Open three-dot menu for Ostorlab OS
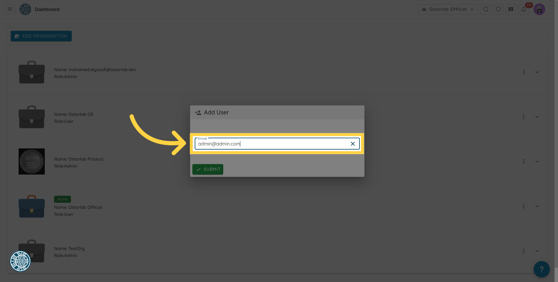558x282 pixels. click(x=523, y=117)
